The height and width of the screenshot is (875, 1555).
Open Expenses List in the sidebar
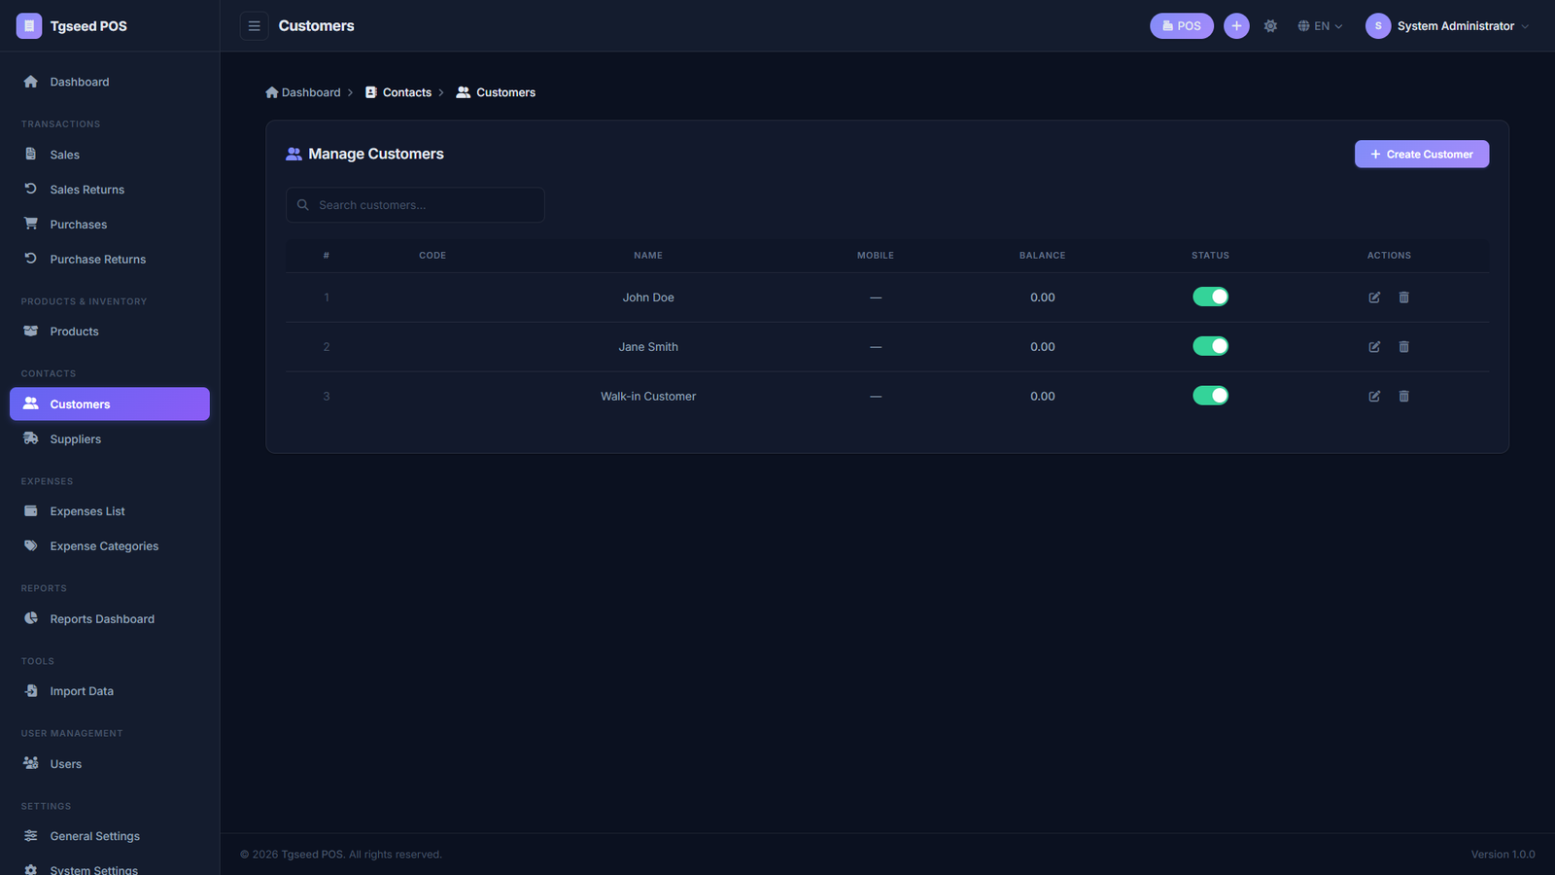110,511
